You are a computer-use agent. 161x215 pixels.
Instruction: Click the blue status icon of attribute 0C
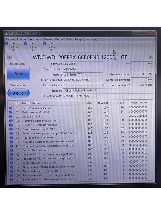pos(11,146)
